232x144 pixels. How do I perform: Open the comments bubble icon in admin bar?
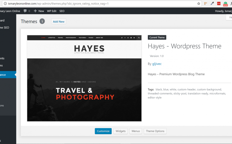tap(25, 11)
